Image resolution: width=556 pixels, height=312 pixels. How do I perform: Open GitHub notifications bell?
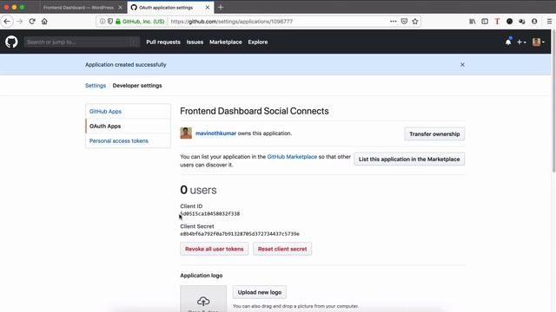(508, 42)
